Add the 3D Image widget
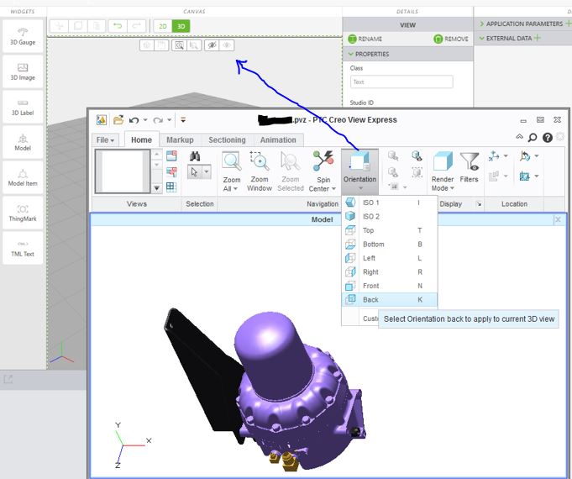Image resolution: width=572 pixels, height=479 pixels. click(x=23, y=71)
